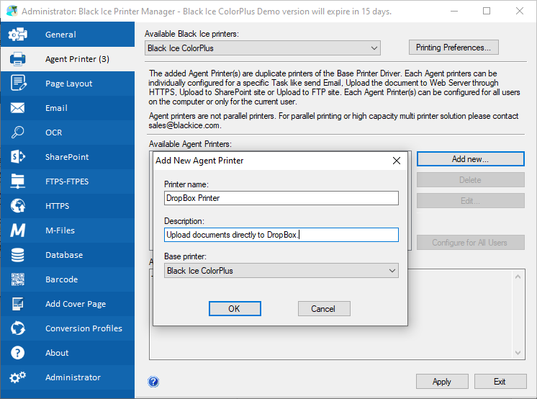Image resolution: width=537 pixels, height=399 pixels.
Task: Click the Printer name input field
Action: click(281, 198)
